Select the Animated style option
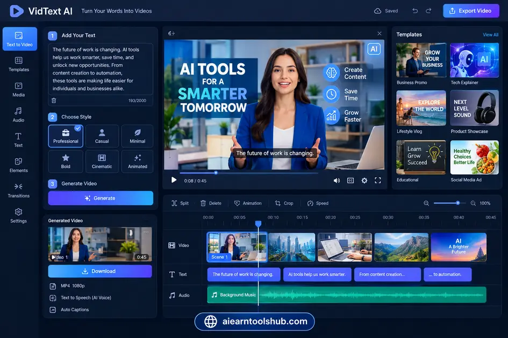This screenshot has width=508, height=338. pos(138,161)
